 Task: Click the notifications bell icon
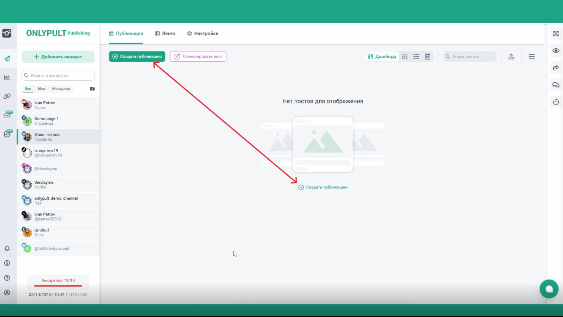[7, 248]
